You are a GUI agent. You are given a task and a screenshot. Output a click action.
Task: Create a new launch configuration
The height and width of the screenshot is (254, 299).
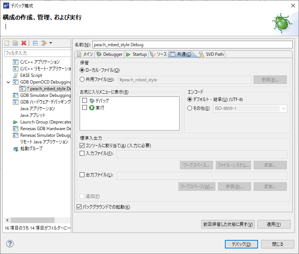(x=7, y=43)
